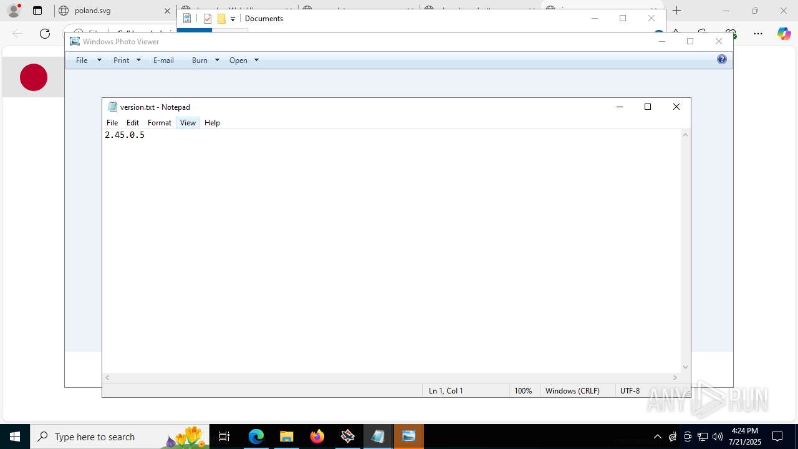Click the red circle flag image
The image size is (798, 449).
[x=34, y=77]
